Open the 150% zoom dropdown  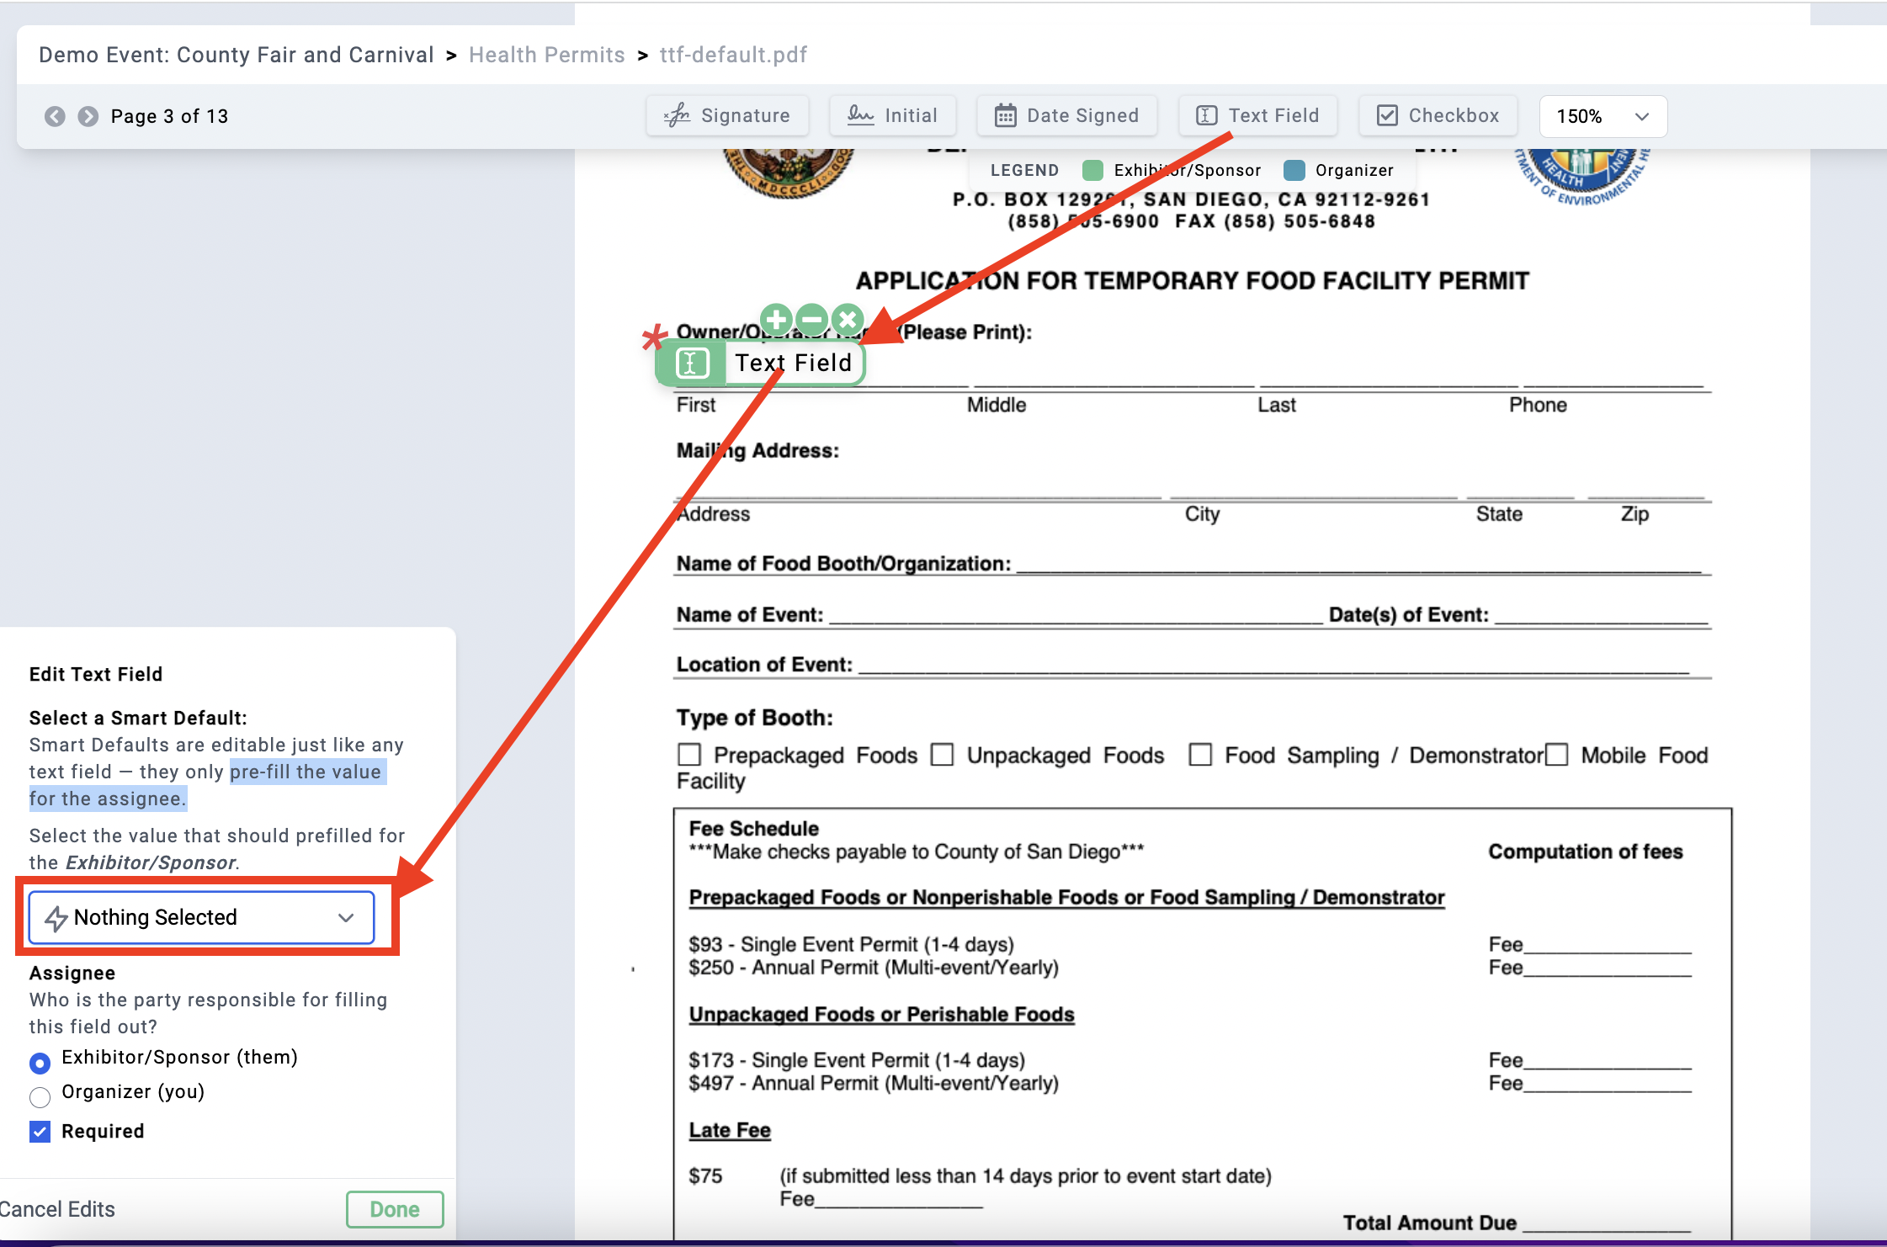tap(1603, 116)
